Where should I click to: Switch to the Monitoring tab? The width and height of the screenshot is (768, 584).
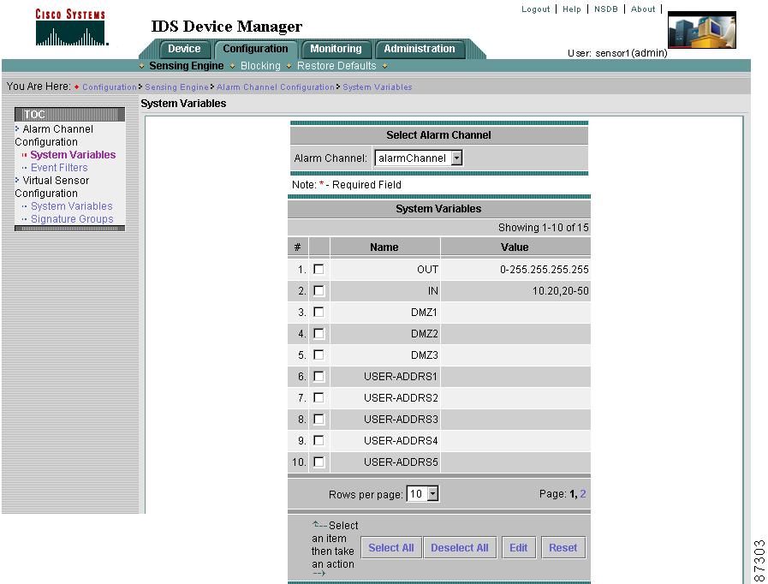(x=336, y=49)
